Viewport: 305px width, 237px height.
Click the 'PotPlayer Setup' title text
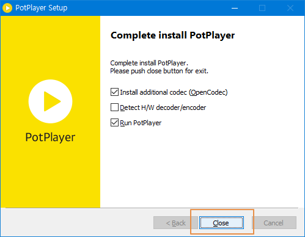coord(42,8)
